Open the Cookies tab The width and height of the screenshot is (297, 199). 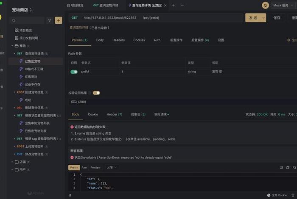(139, 40)
